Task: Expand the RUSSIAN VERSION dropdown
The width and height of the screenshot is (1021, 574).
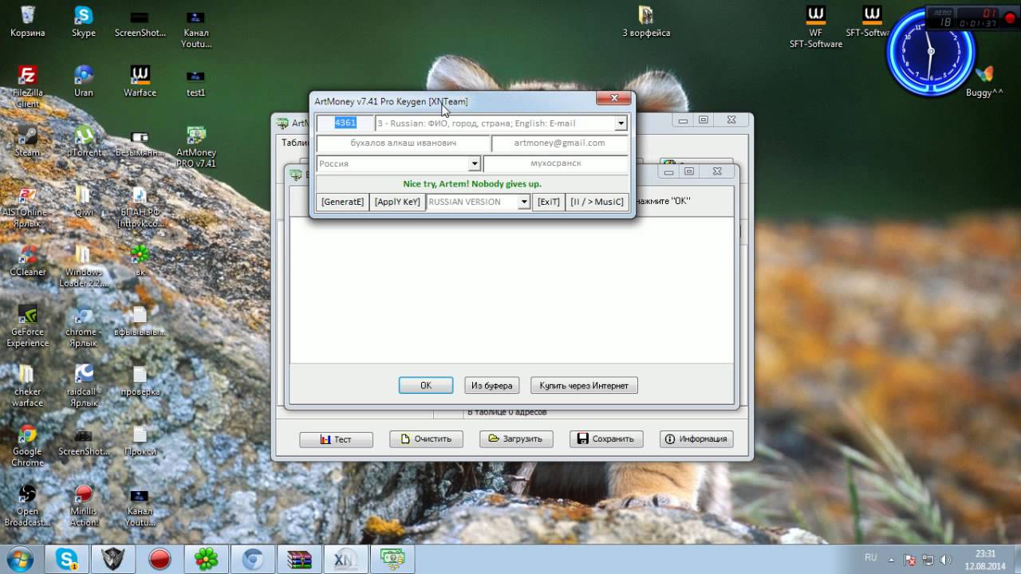Action: coord(524,202)
